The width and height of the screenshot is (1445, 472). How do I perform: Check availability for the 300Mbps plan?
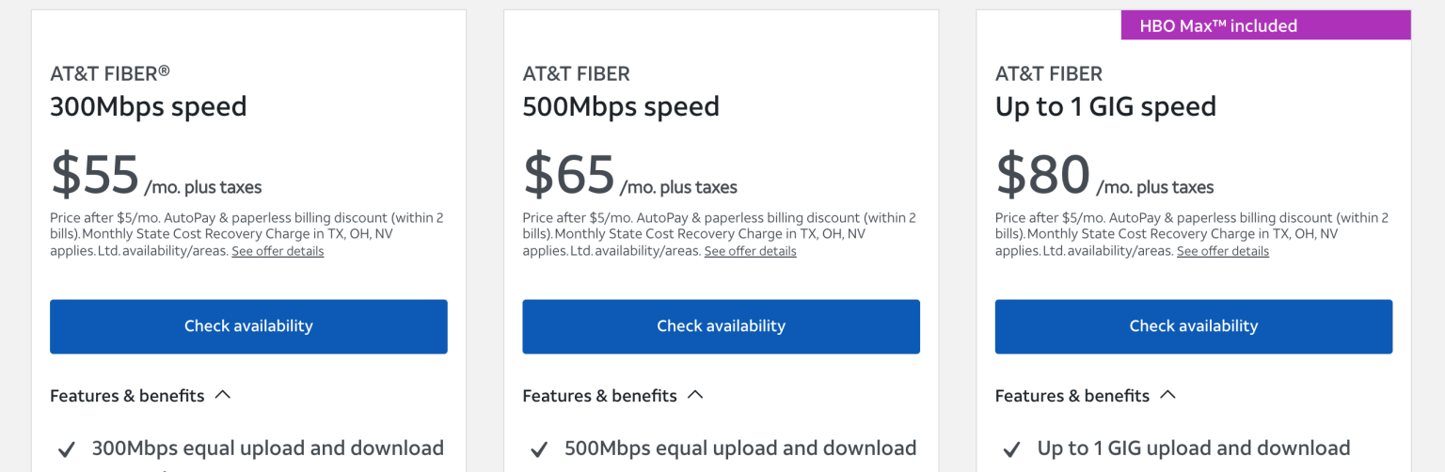coord(248,326)
